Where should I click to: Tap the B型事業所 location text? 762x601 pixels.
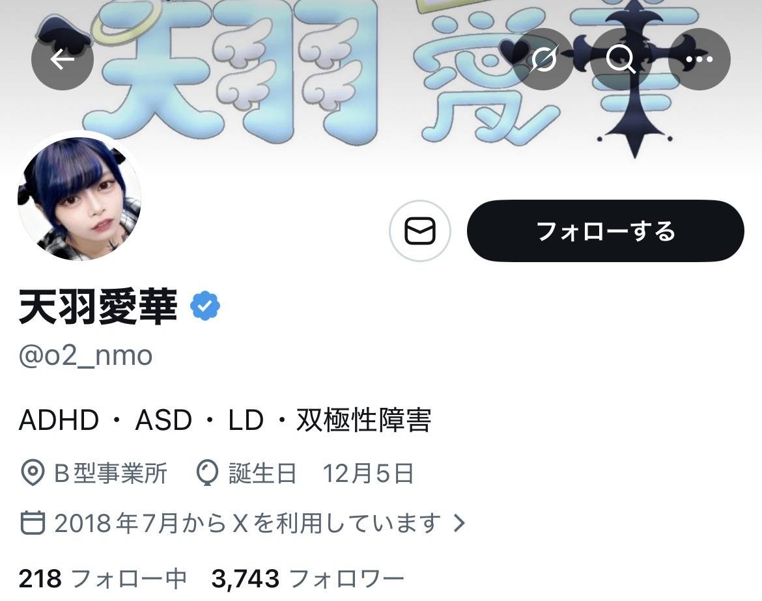[111, 474]
